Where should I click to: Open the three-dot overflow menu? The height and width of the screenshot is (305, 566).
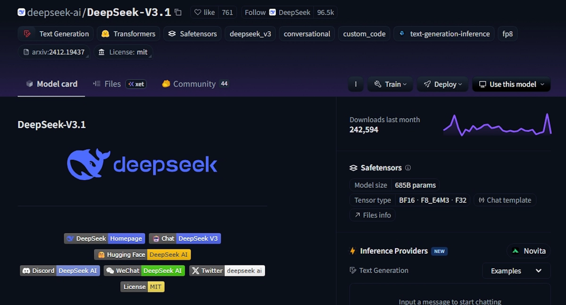coord(356,84)
